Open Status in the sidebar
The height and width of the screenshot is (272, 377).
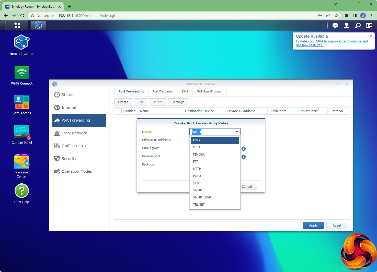pyautogui.click(x=79, y=95)
